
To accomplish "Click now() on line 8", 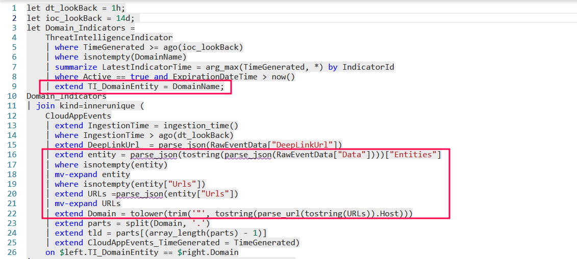I will 283,77.
